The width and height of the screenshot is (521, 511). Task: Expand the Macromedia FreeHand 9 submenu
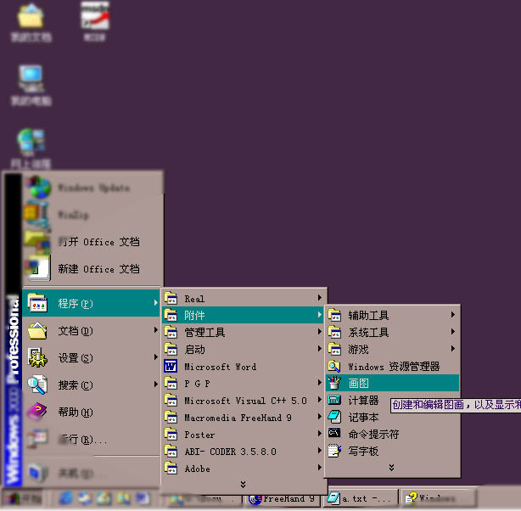[x=238, y=418]
